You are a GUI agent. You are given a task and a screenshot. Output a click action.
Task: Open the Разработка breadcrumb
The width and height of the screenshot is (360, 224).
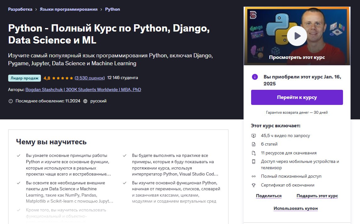coord(20,9)
